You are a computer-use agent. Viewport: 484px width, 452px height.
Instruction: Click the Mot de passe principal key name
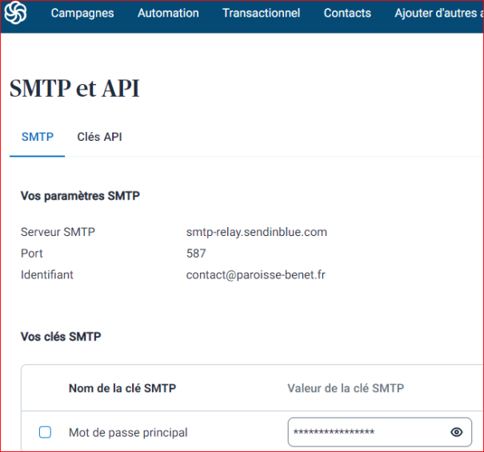128,432
